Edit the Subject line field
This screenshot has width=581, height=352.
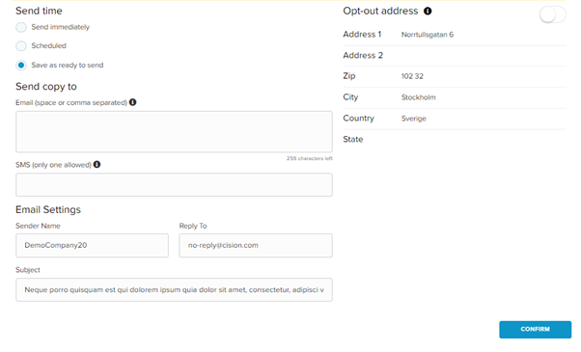click(x=174, y=290)
